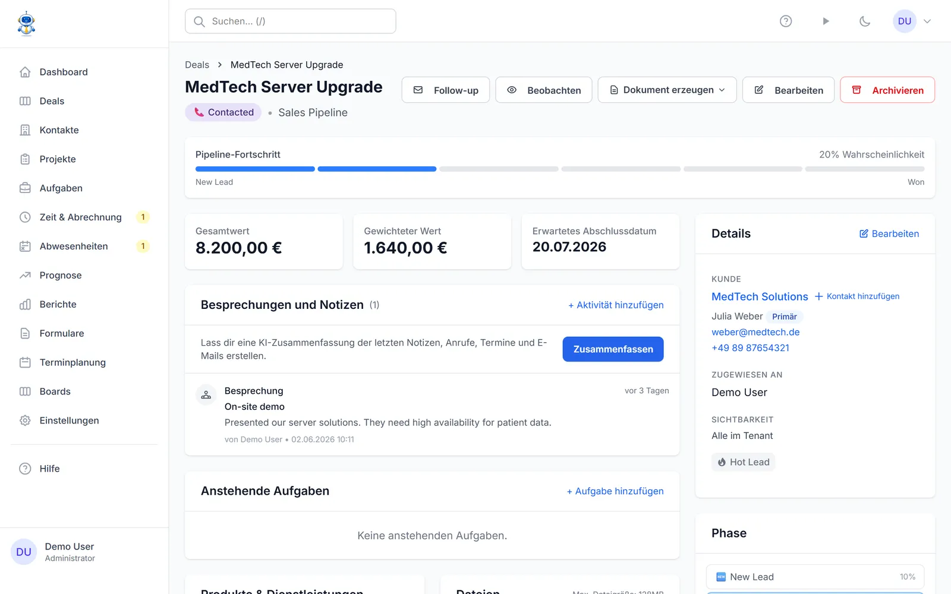This screenshot has height=594, width=951.
Task: Click the DU avatar in header
Action: (x=905, y=21)
